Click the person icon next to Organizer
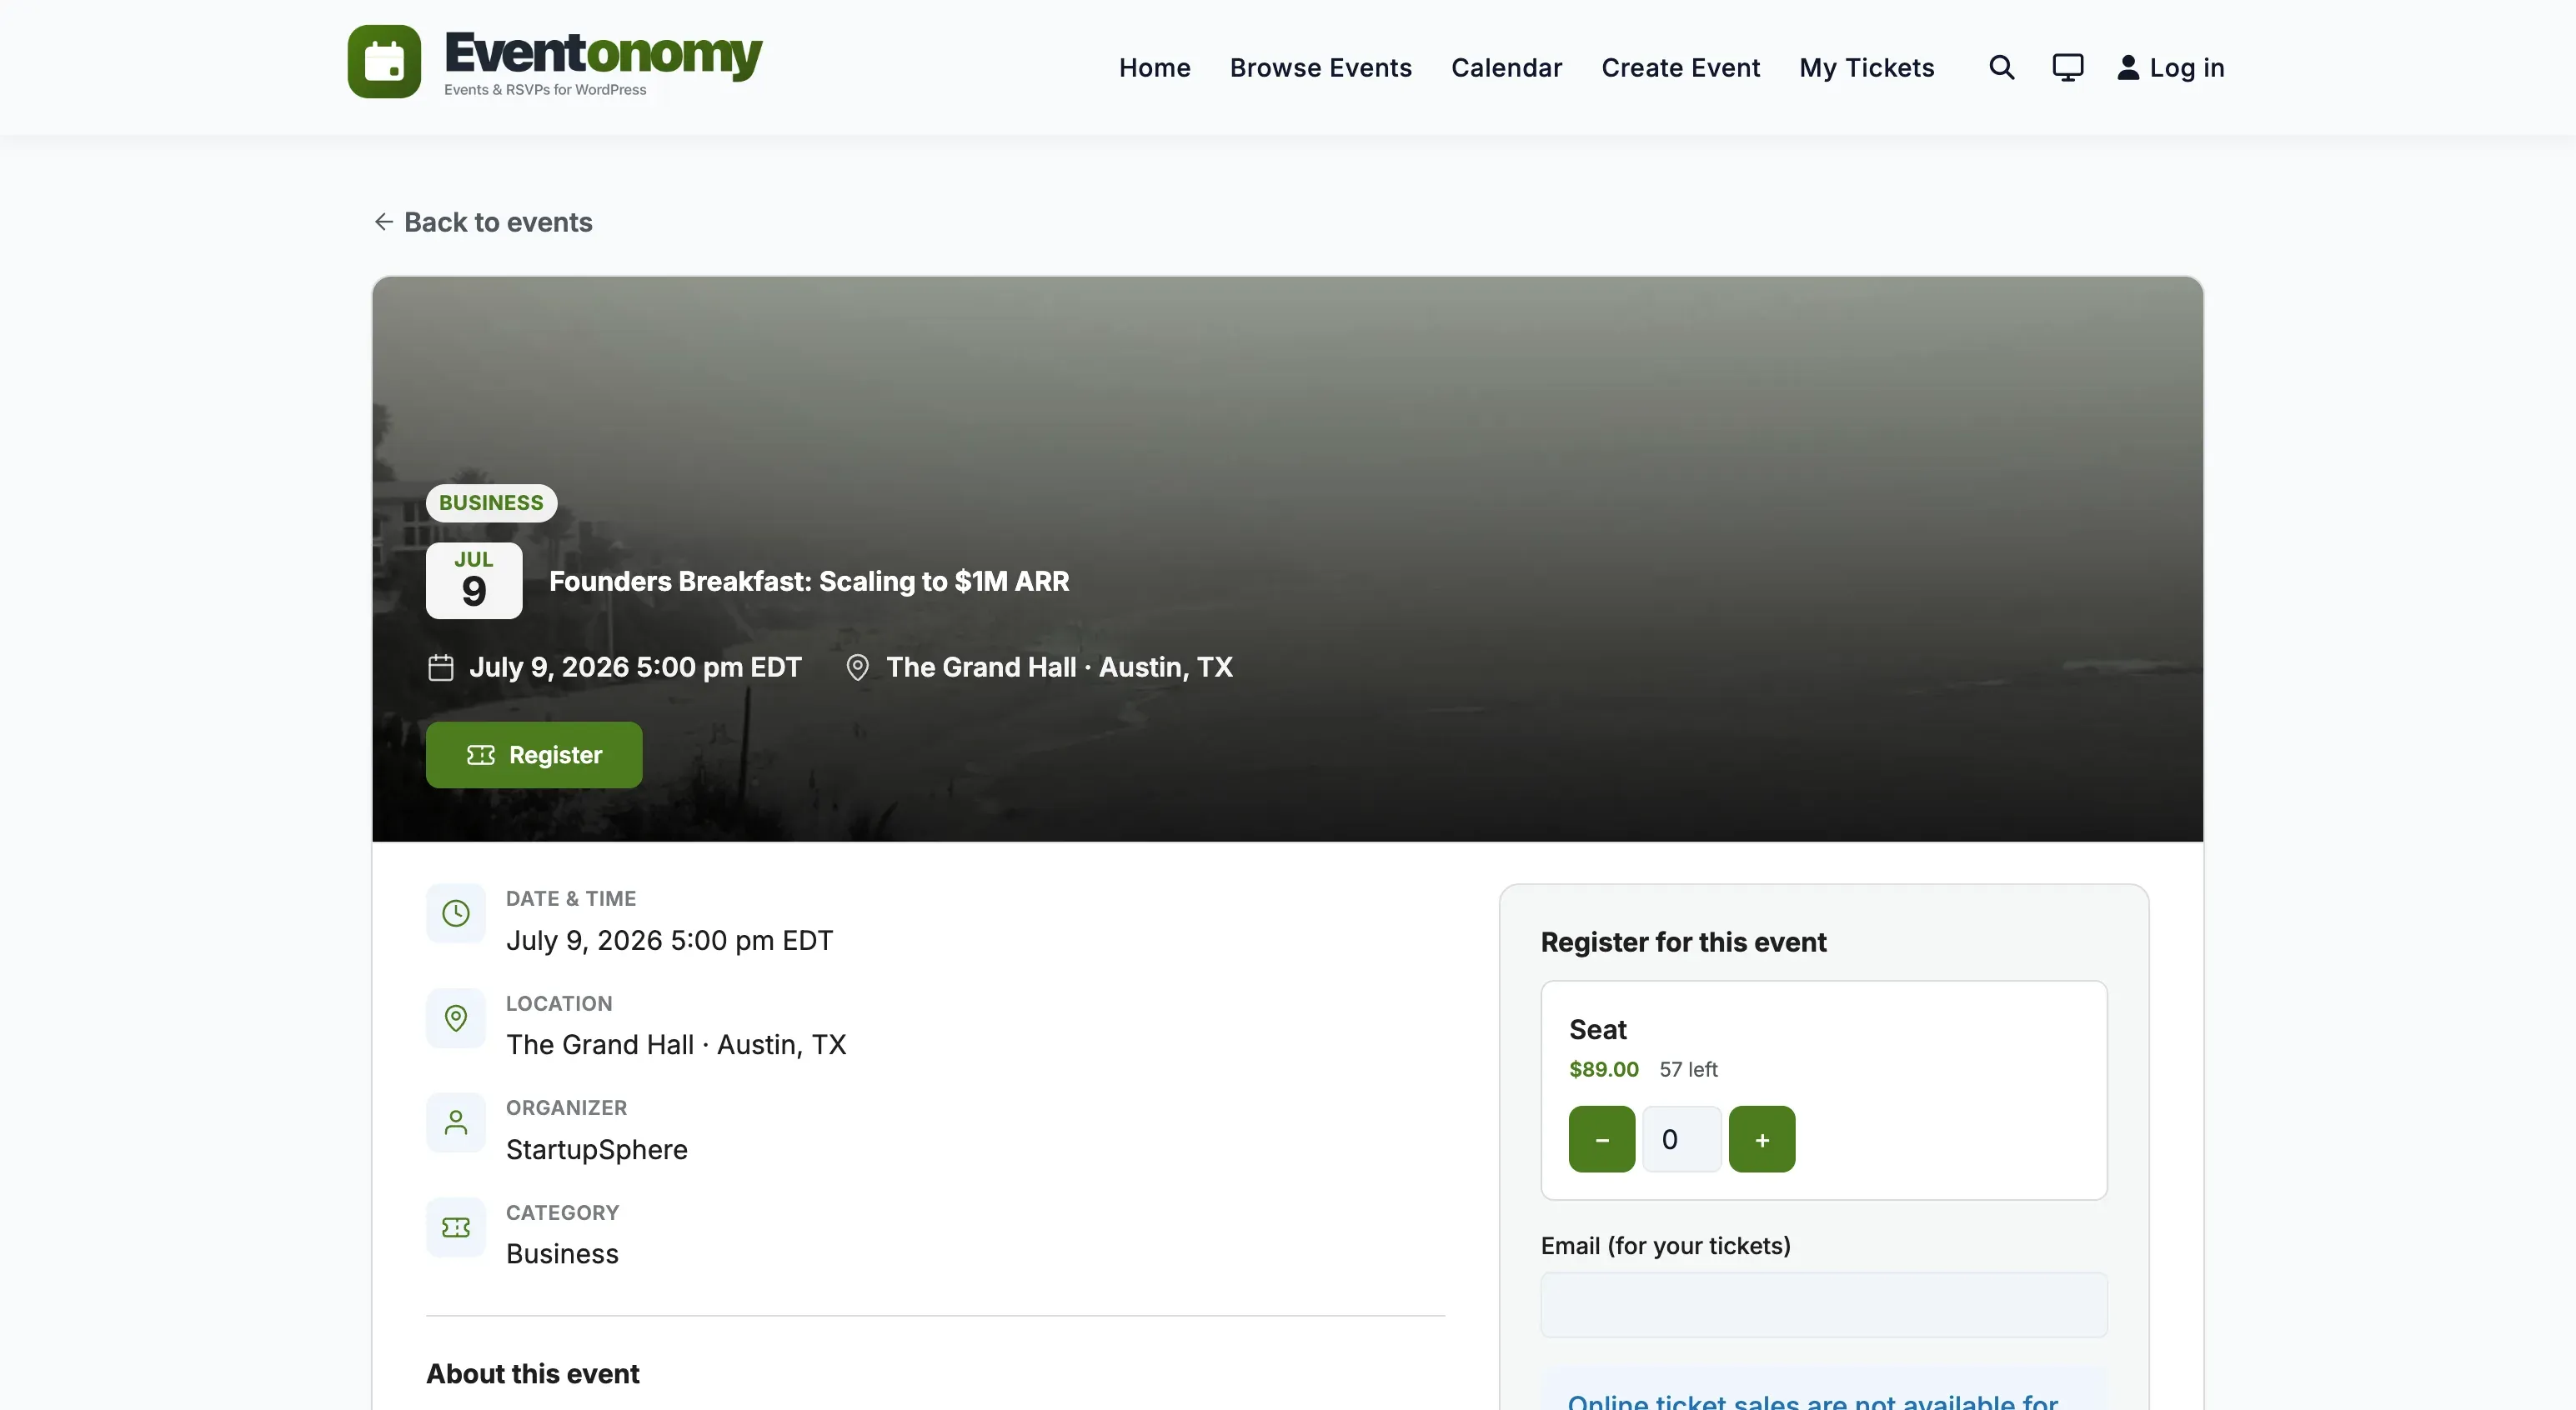 coord(456,1122)
